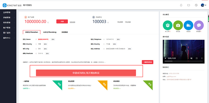Expand the 服务中心 chevron arrow
209x103 pixels.
click(14, 38)
